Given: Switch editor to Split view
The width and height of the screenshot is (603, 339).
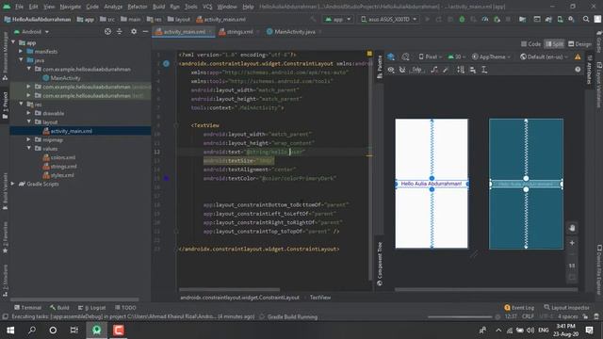Looking at the screenshot, I should click(554, 44).
